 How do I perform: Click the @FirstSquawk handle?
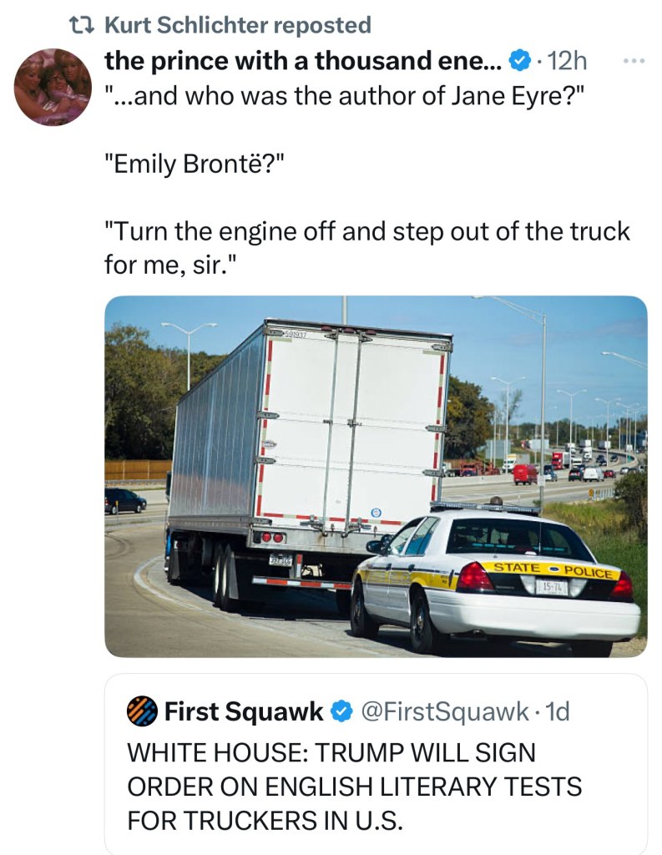(444, 711)
